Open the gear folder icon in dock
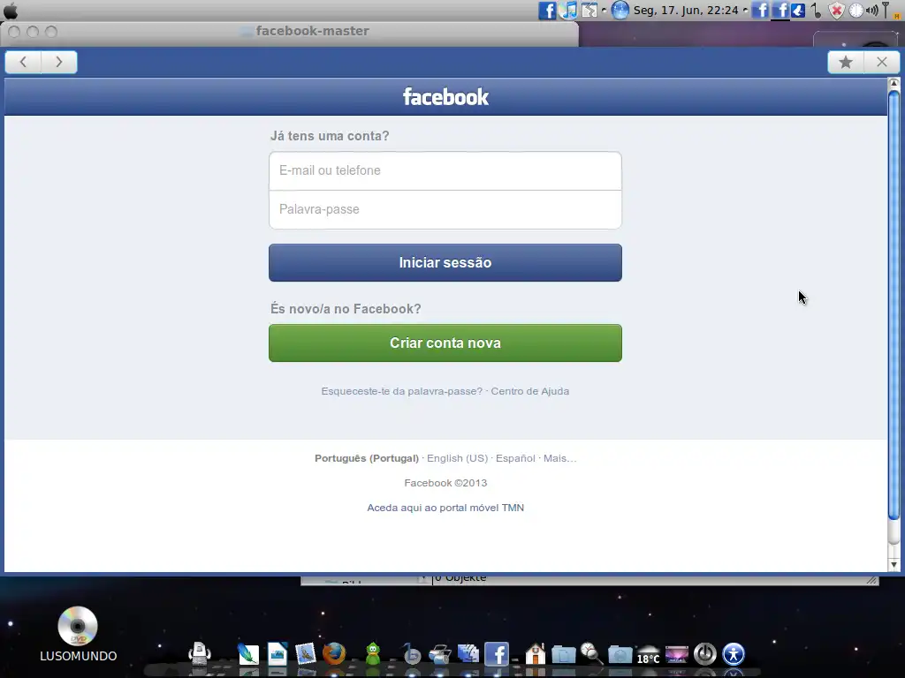905x678 pixels. tap(620, 654)
